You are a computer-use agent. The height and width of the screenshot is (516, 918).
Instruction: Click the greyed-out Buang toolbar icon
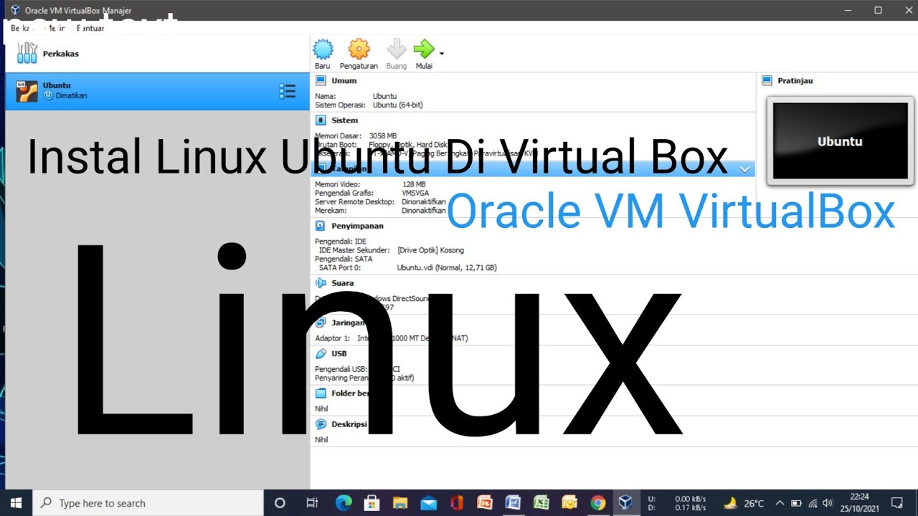pyautogui.click(x=396, y=49)
